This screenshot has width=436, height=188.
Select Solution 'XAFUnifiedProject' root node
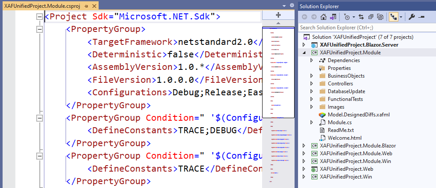(362, 37)
